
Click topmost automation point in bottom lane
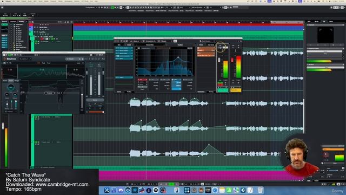(209, 145)
